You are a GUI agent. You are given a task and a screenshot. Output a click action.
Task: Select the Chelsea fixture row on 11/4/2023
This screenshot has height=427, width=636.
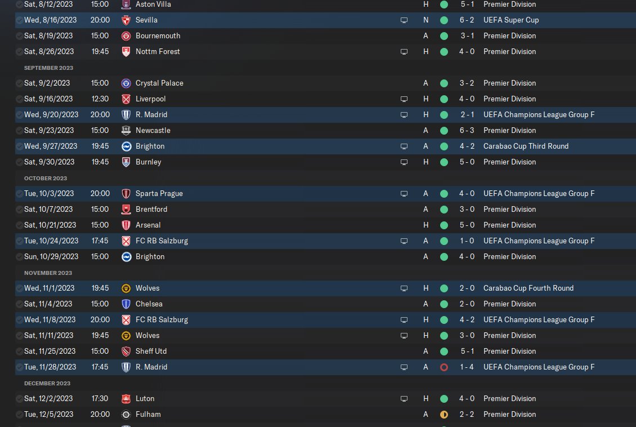click(x=325, y=304)
